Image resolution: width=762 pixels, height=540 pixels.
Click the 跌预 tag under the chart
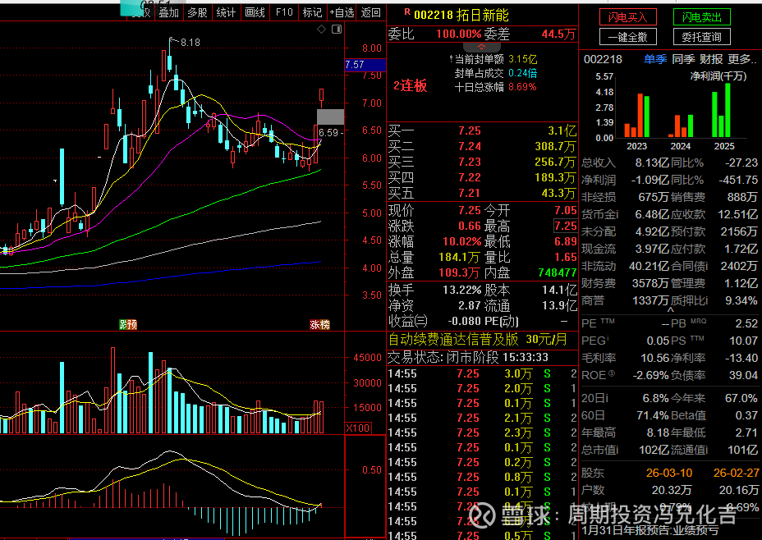click(x=128, y=324)
